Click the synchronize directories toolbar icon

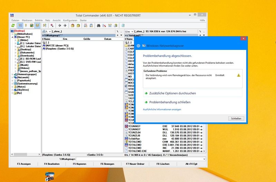coord(110,25)
